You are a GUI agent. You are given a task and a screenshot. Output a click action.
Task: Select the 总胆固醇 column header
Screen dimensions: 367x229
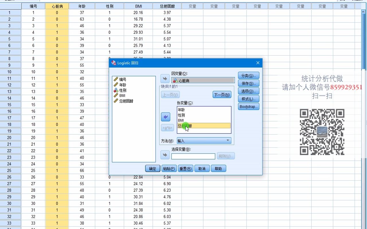[x=167, y=6]
